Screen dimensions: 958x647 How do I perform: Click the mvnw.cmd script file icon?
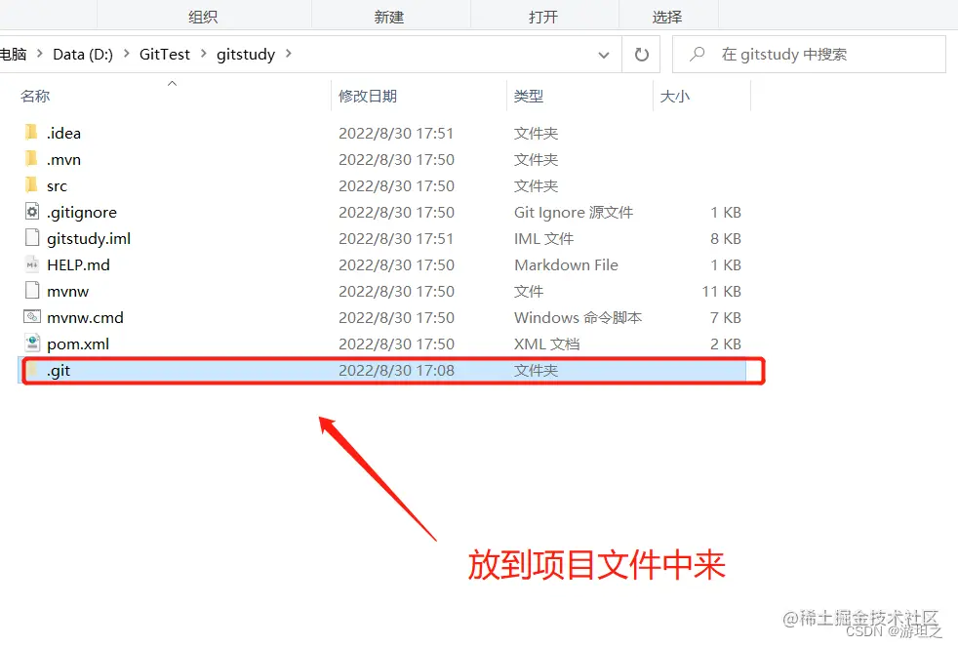32,317
